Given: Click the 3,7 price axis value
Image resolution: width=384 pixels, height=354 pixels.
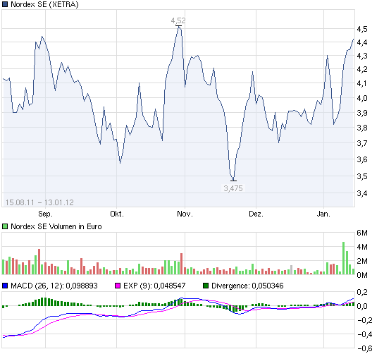Looking at the screenshot, I should [362, 143].
